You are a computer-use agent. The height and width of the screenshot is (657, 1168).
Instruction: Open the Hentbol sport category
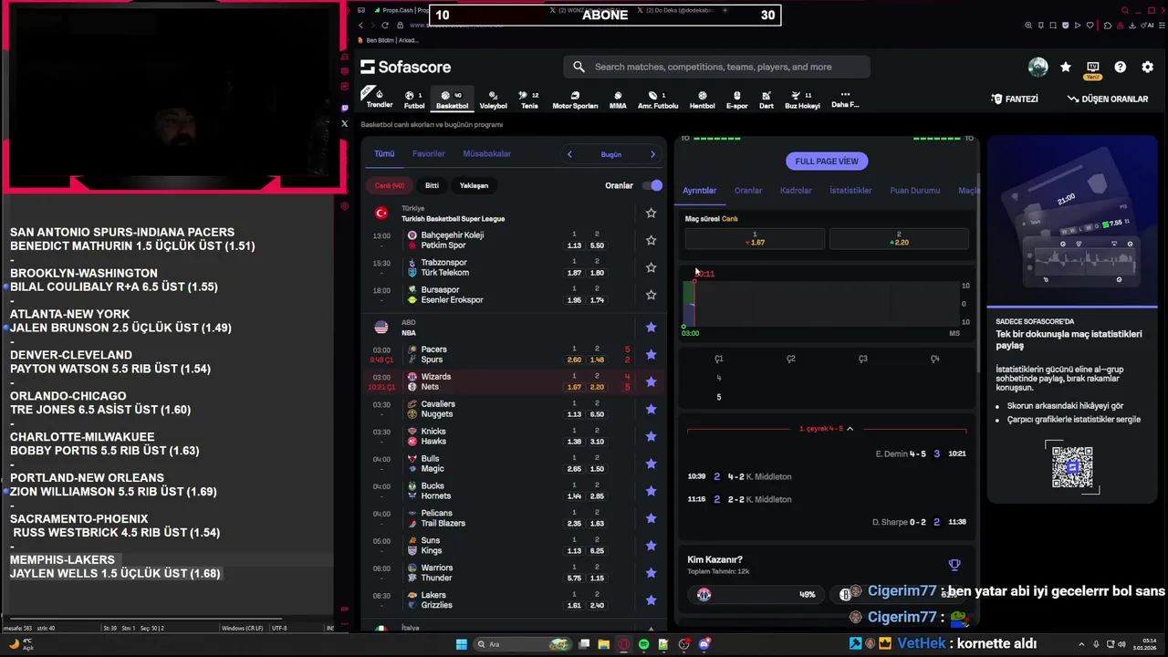702,99
